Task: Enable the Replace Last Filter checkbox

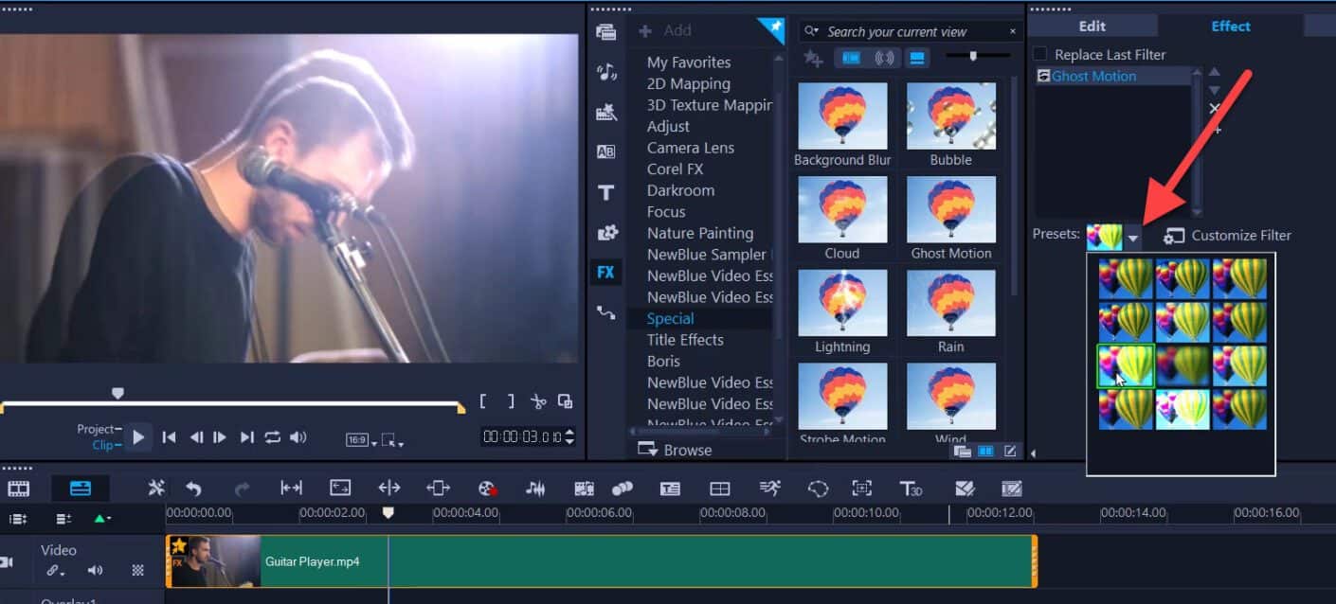Action: pos(1038,54)
